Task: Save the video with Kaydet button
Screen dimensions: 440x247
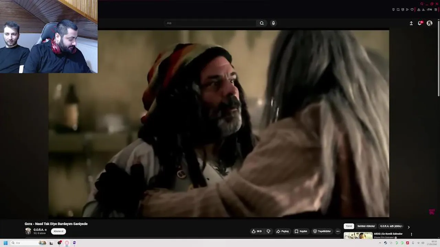Action: tap(301, 231)
